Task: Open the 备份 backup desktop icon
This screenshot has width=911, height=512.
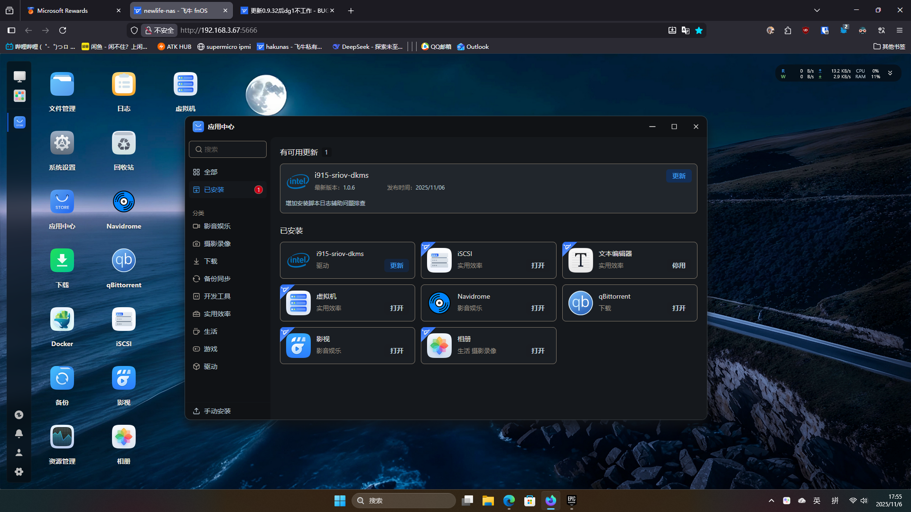Action: (62, 379)
